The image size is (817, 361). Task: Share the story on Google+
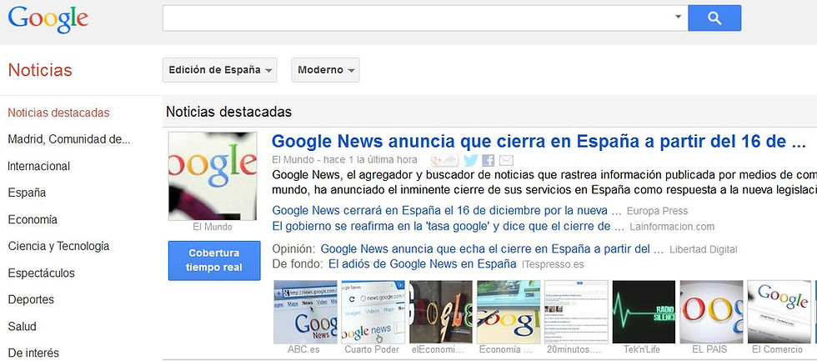pos(444,160)
